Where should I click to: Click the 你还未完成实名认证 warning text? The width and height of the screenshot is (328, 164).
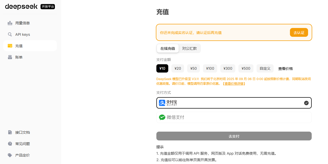(x=191, y=33)
